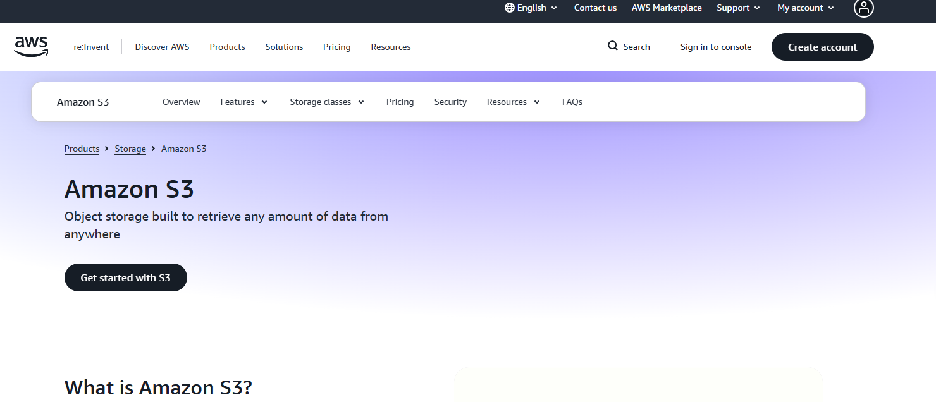Click the Search magnifier icon

point(613,46)
